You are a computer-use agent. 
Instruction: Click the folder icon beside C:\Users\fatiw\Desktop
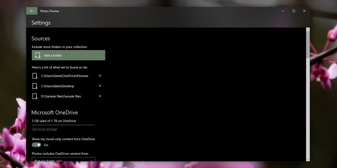[x=35, y=86]
